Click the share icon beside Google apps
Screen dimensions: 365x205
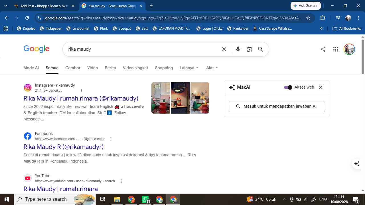[323, 49]
